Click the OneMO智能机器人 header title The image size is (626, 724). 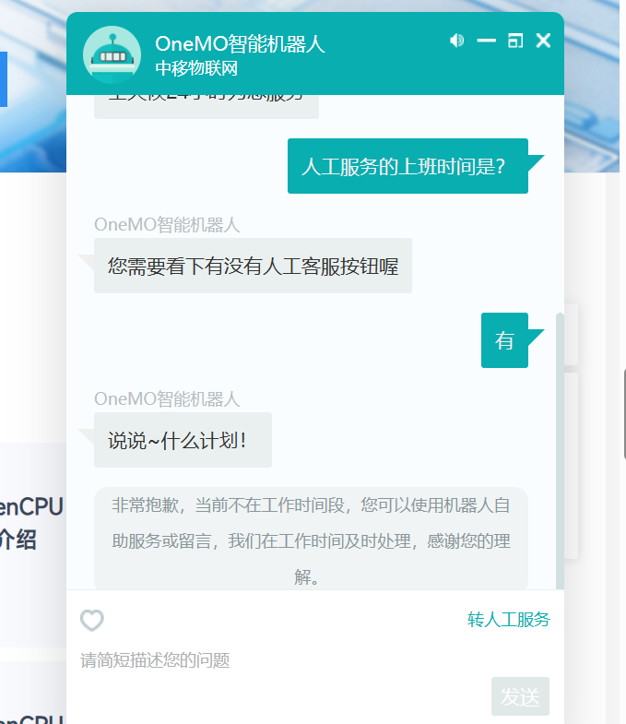240,44
